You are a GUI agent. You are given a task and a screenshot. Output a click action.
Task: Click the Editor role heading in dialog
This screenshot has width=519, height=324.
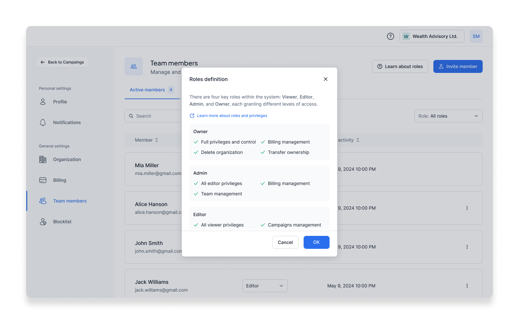click(x=200, y=214)
